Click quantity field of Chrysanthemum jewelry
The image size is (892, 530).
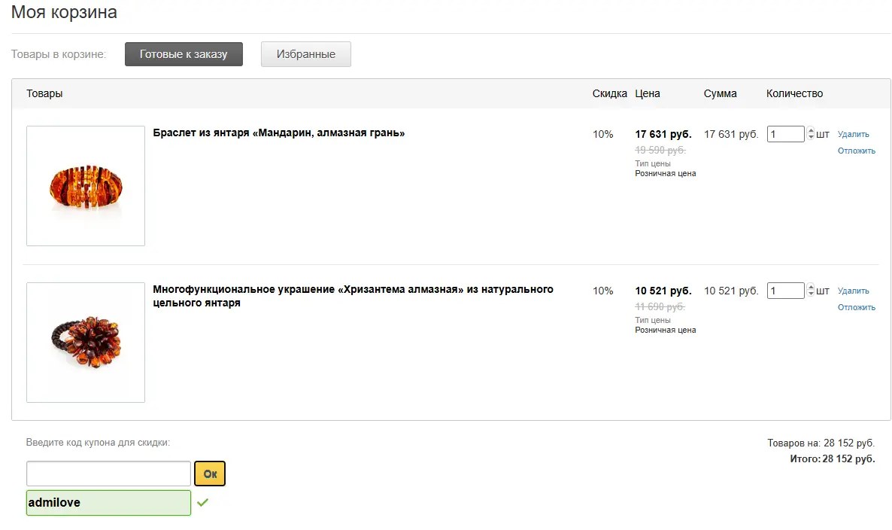pos(786,291)
